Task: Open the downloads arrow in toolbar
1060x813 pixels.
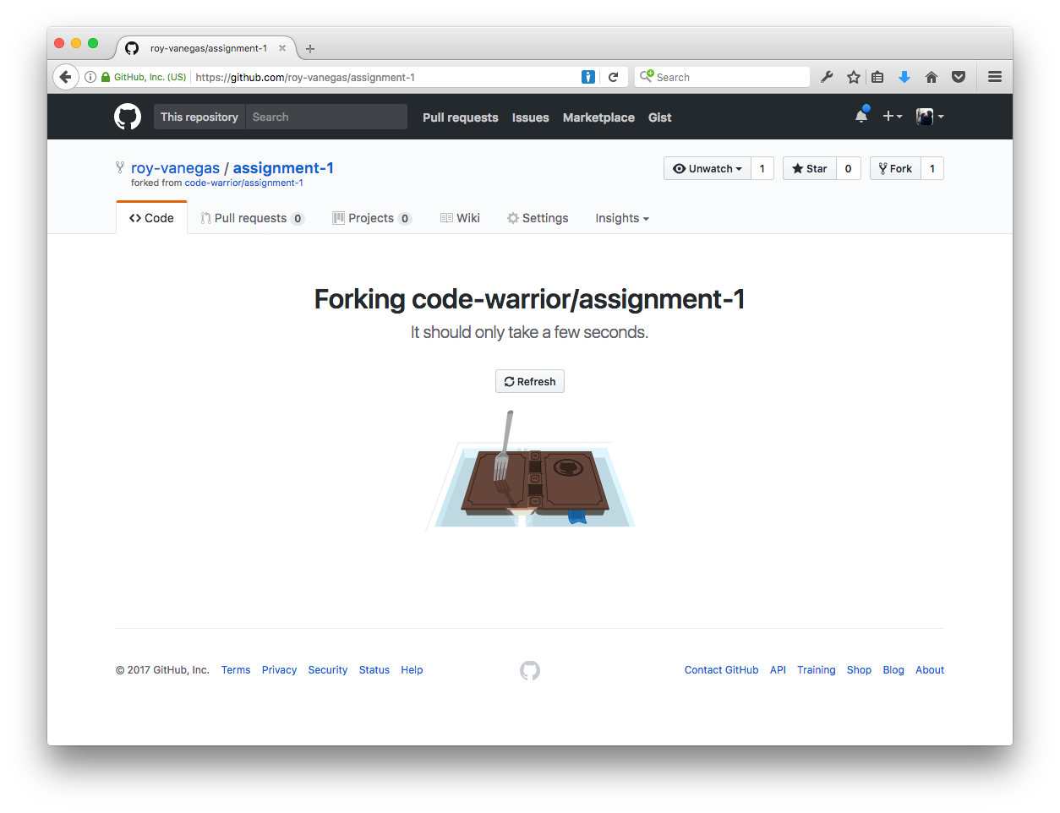Action: [x=904, y=77]
